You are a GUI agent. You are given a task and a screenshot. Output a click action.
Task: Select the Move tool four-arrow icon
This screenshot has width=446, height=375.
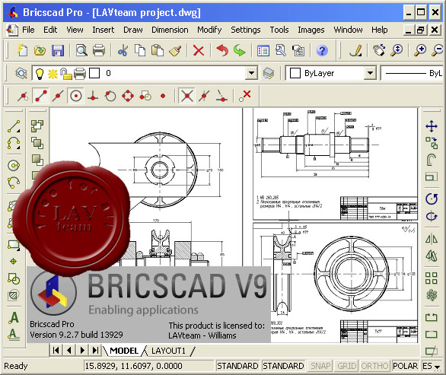click(432, 126)
